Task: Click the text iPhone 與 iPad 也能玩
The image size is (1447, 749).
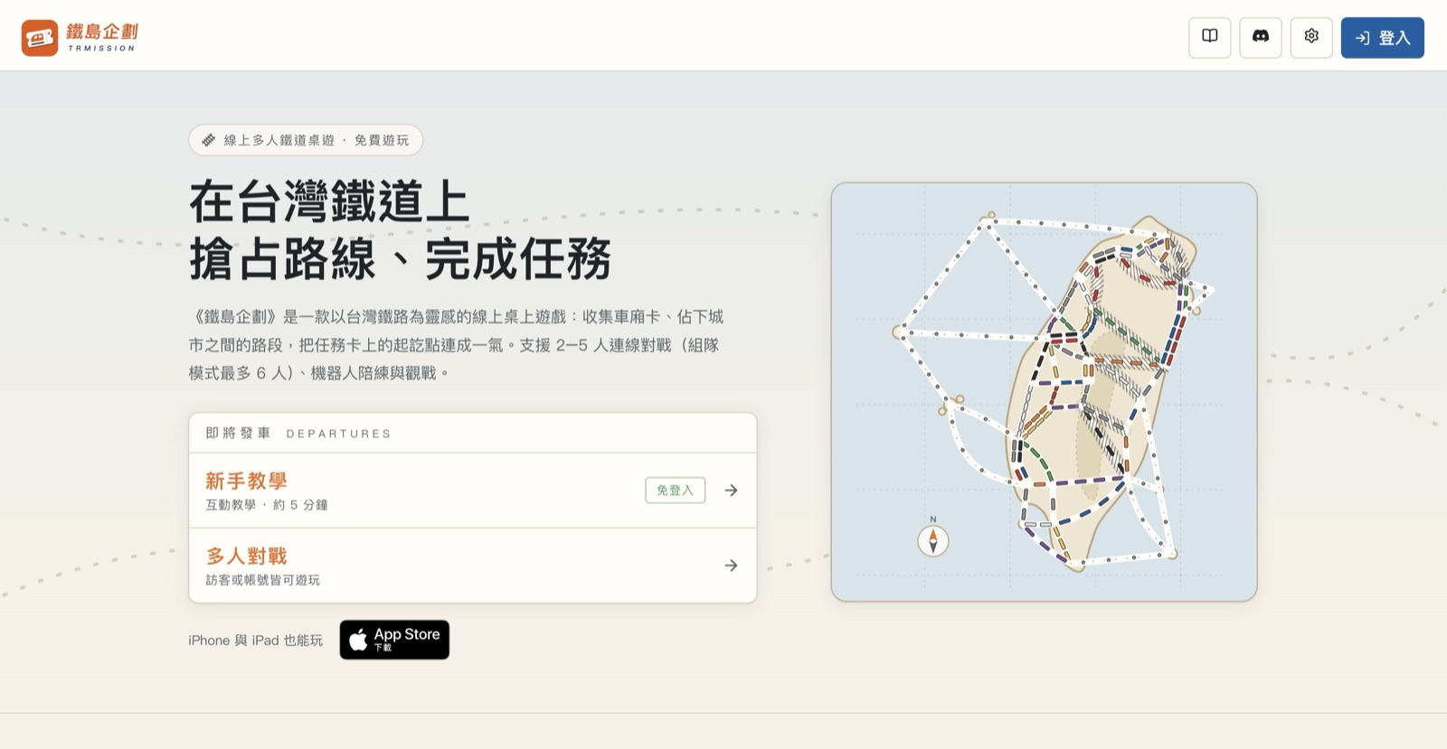Action: click(x=256, y=641)
